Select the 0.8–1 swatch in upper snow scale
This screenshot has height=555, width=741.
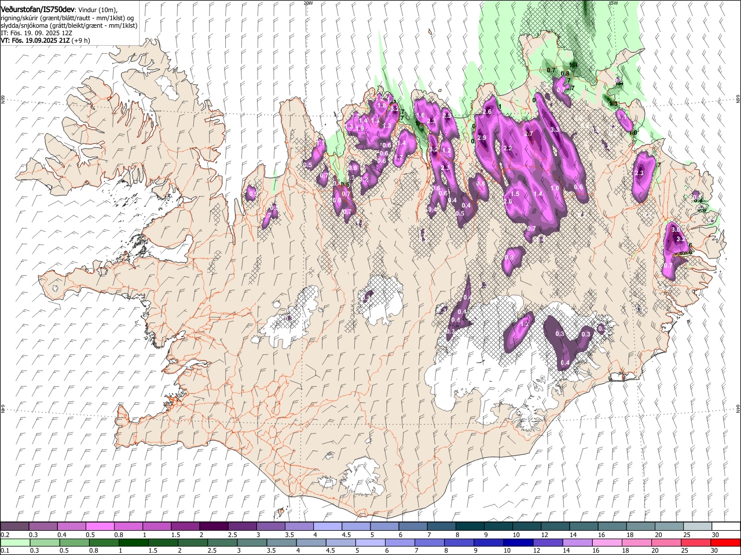(129, 526)
